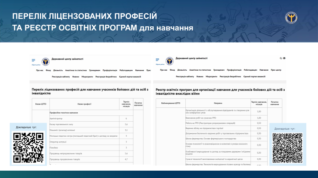Click 'Єдиний портал вакансій' in left screenshot
Image resolution: width=318 pixels, height=178 pixels.
[x=130, y=77]
